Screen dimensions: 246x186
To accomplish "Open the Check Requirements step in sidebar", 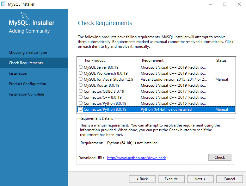I will pos(34,63).
